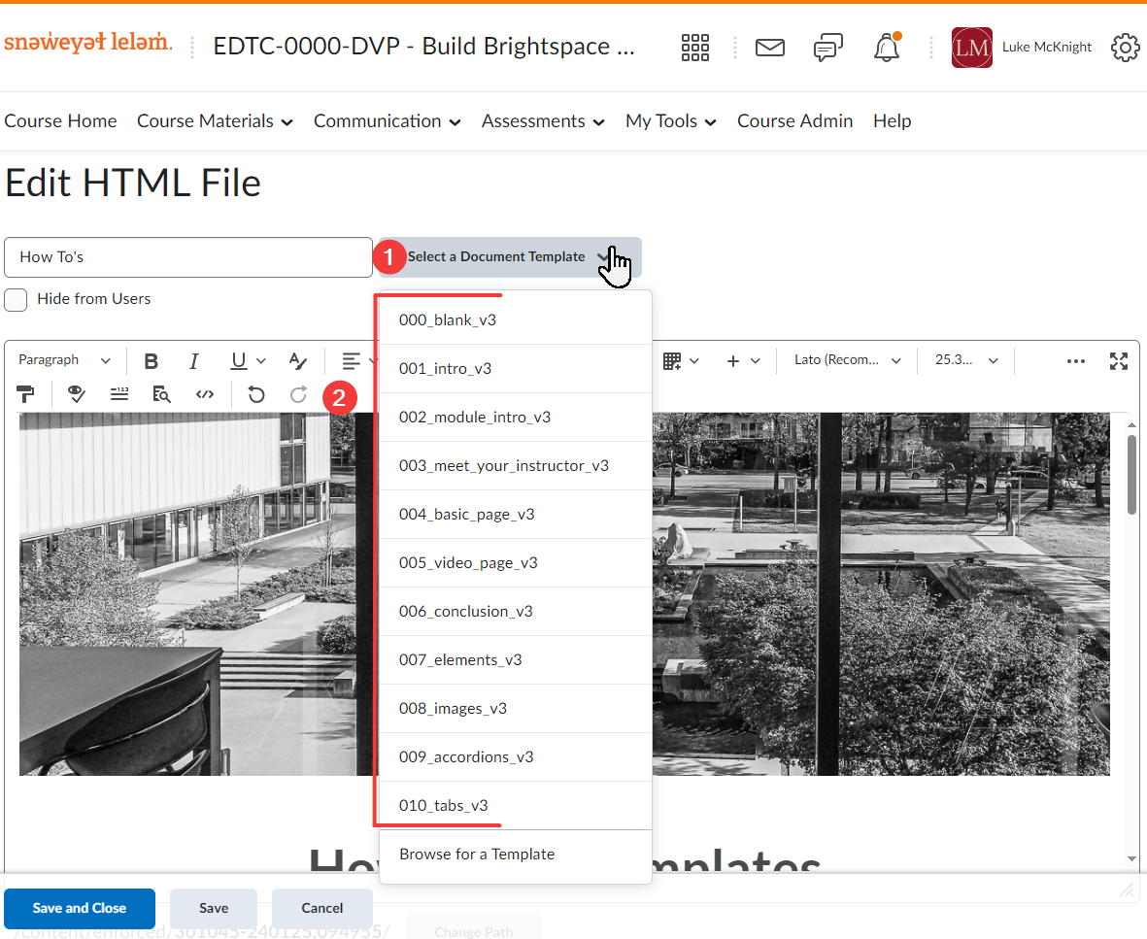The image size is (1147, 939).
Task: Click the plus insert-other icon
Action: (x=733, y=360)
